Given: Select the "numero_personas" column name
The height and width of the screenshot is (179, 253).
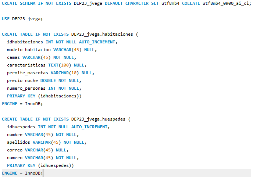Looking at the screenshot, I should point(26,88).
